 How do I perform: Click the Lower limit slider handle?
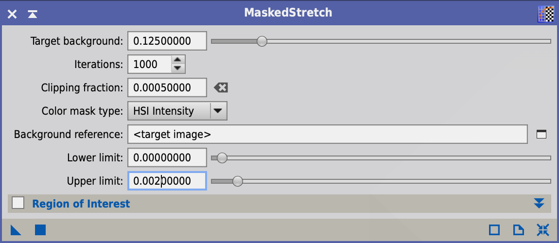(222, 158)
